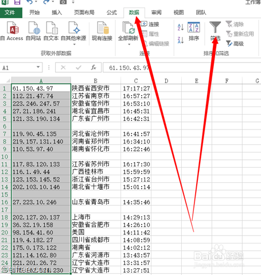Click cell containing 广东省广州市
Image resolution: width=261 pixels, height=275 pixels.
(x=96, y=119)
